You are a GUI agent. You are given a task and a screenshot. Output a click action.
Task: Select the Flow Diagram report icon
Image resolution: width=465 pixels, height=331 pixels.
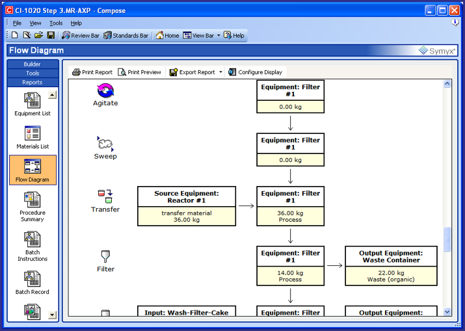pyautogui.click(x=32, y=170)
